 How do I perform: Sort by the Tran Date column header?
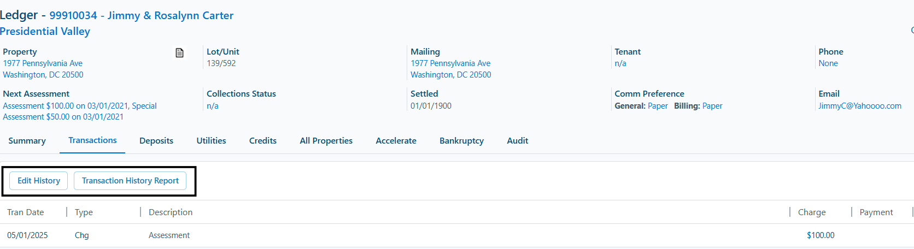click(26, 212)
